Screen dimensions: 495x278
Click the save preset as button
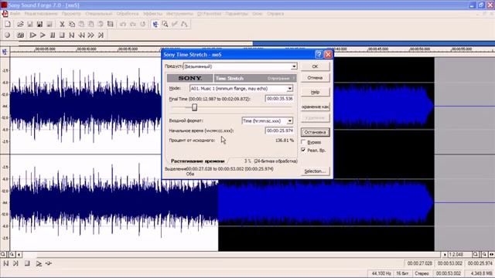315,107
